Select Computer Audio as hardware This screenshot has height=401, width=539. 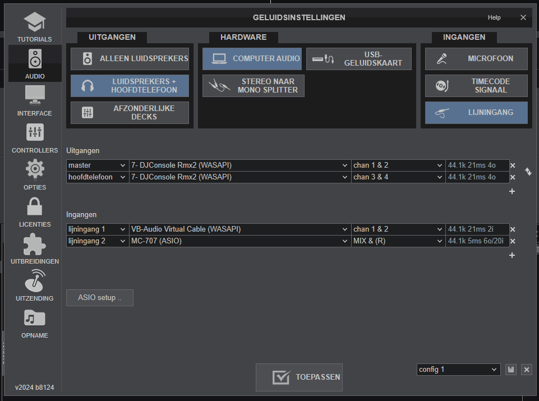252,59
